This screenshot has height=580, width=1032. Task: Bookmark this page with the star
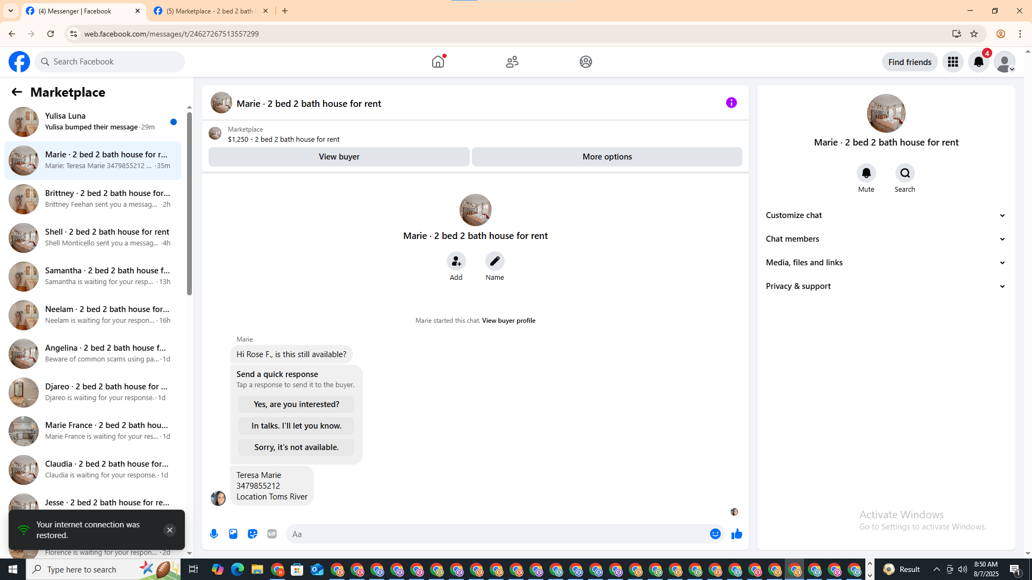[x=974, y=34]
